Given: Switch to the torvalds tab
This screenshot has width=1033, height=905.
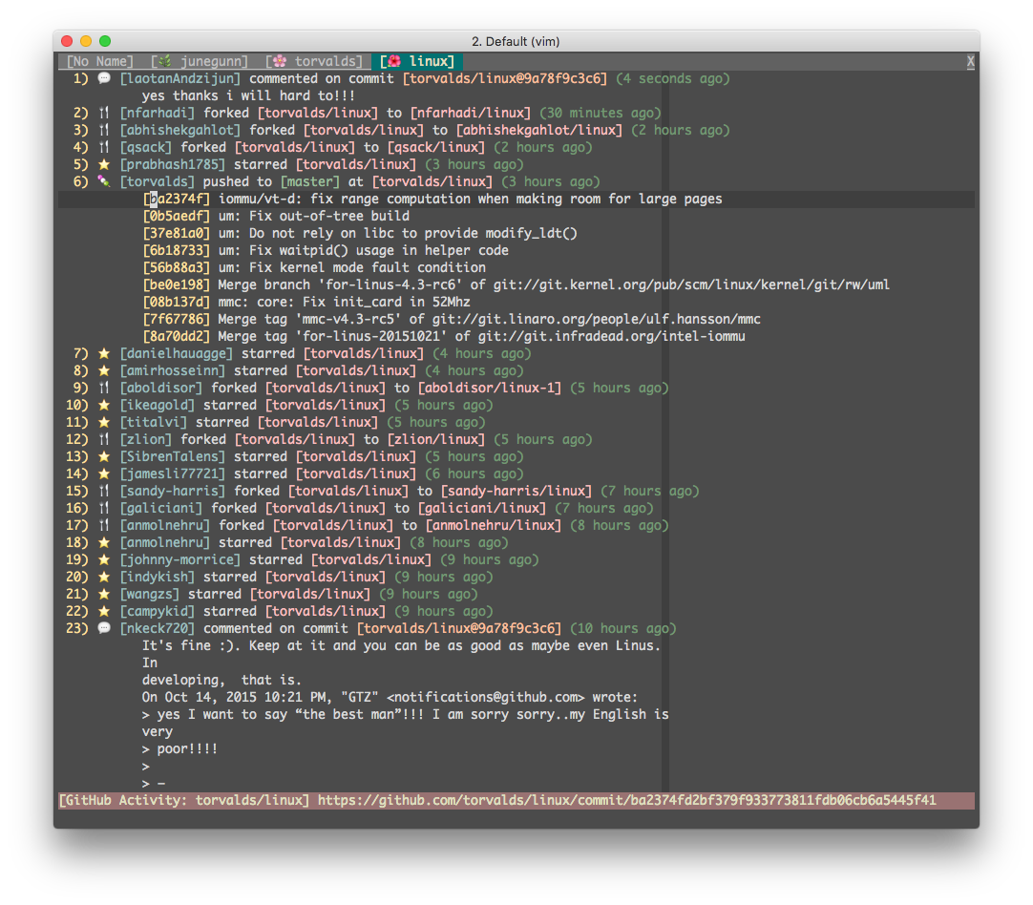Looking at the screenshot, I should 314,61.
